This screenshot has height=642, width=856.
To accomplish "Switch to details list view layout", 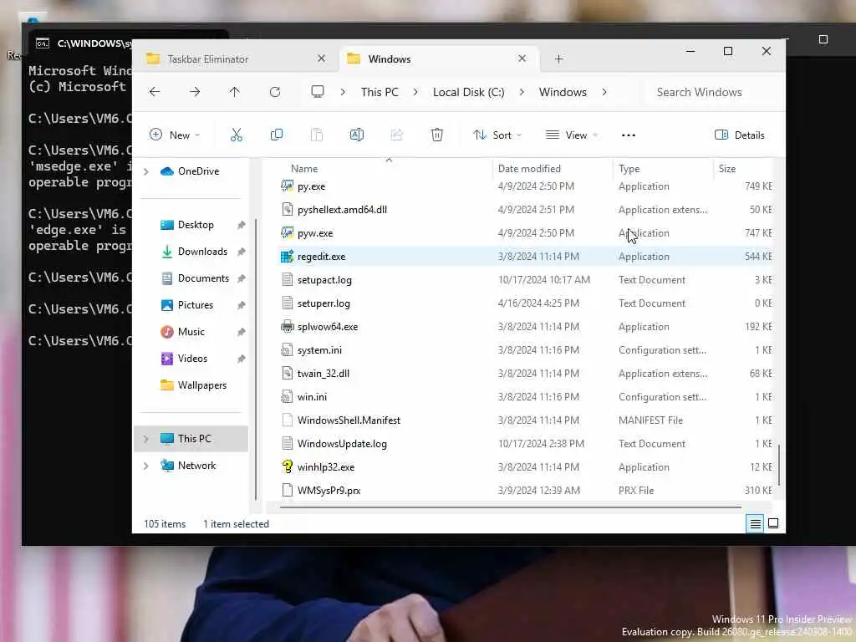I will [755, 524].
